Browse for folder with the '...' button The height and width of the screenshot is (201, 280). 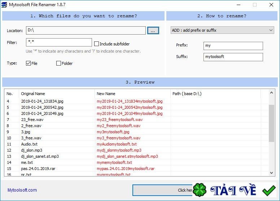coord(153,31)
